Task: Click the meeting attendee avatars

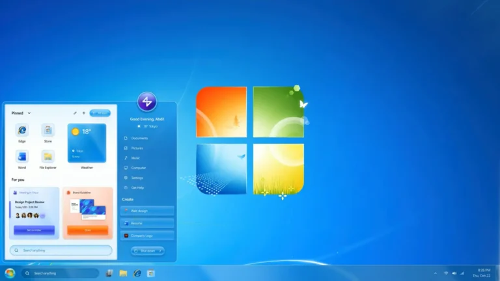Action: point(31,216)
